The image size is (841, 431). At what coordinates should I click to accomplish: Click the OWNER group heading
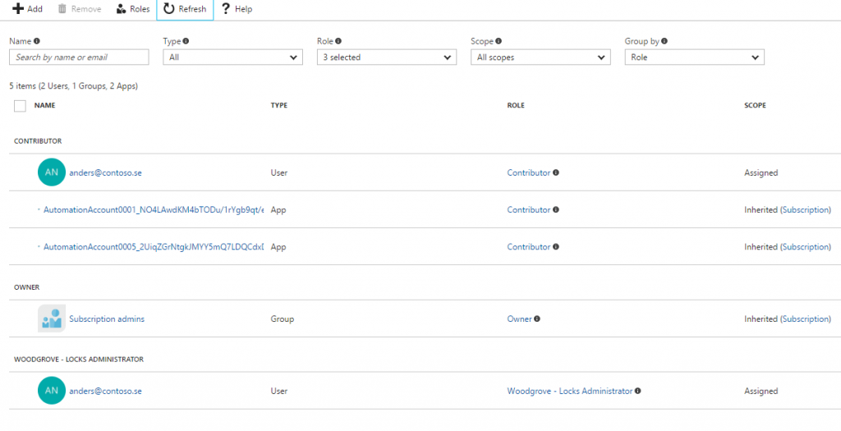pyautogui.click(x=26, y=287)
